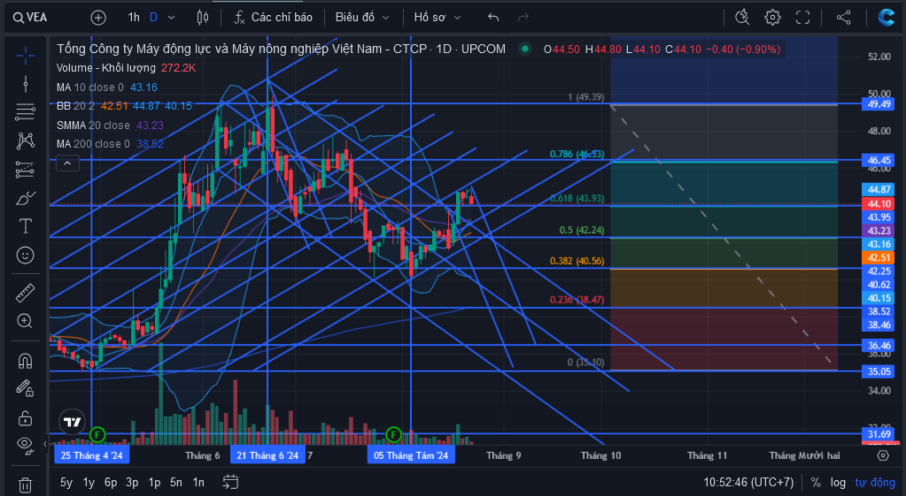Viewport: 906px width, 496px height.
Task: Select the ruler measure tool
Action: tap(25, 293)
